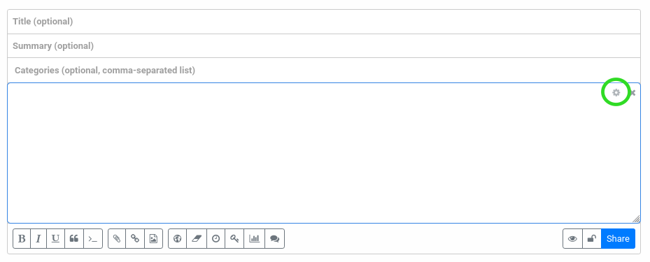Embed an image with the picture icon
Image resolution: width=650 pixels, height=262 pixels.
point(153,238)
